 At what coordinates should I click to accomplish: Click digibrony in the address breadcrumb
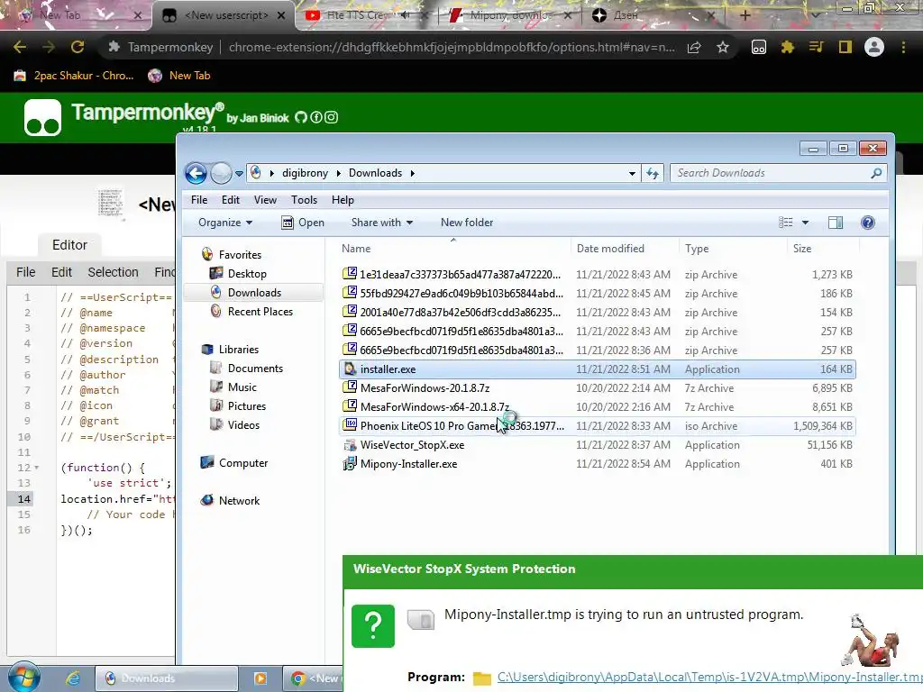[305, 173]
